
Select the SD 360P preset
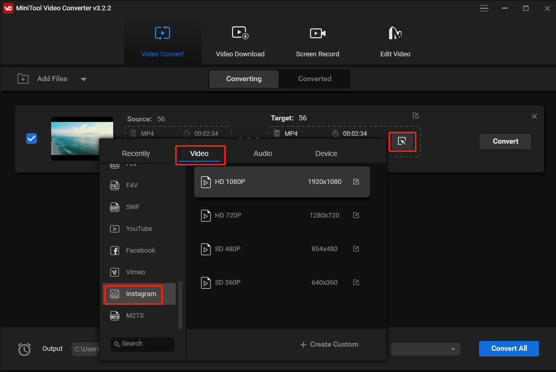[x=282, y=283]
